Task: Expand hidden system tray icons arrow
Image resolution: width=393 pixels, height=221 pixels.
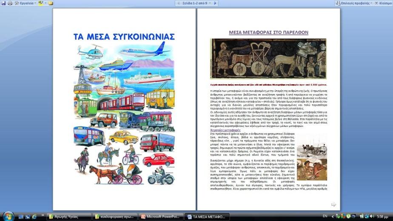Action: (x=333, y=216)
